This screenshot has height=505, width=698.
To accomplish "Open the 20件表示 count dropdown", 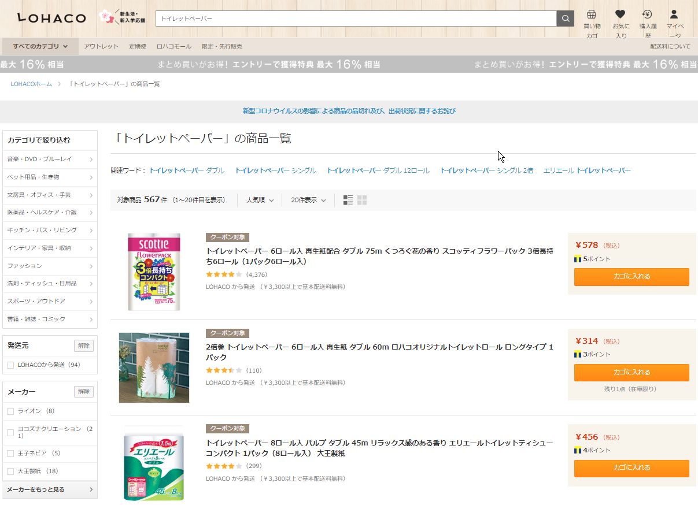I will pyautogui.click(x=308, y=200).
